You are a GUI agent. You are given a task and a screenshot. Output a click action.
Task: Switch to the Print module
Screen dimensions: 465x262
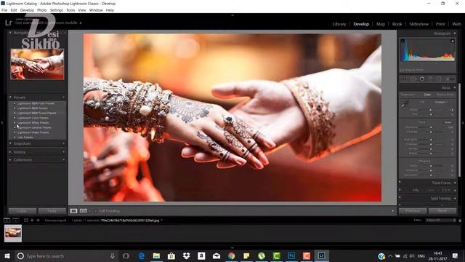click(x=440, y=24)
